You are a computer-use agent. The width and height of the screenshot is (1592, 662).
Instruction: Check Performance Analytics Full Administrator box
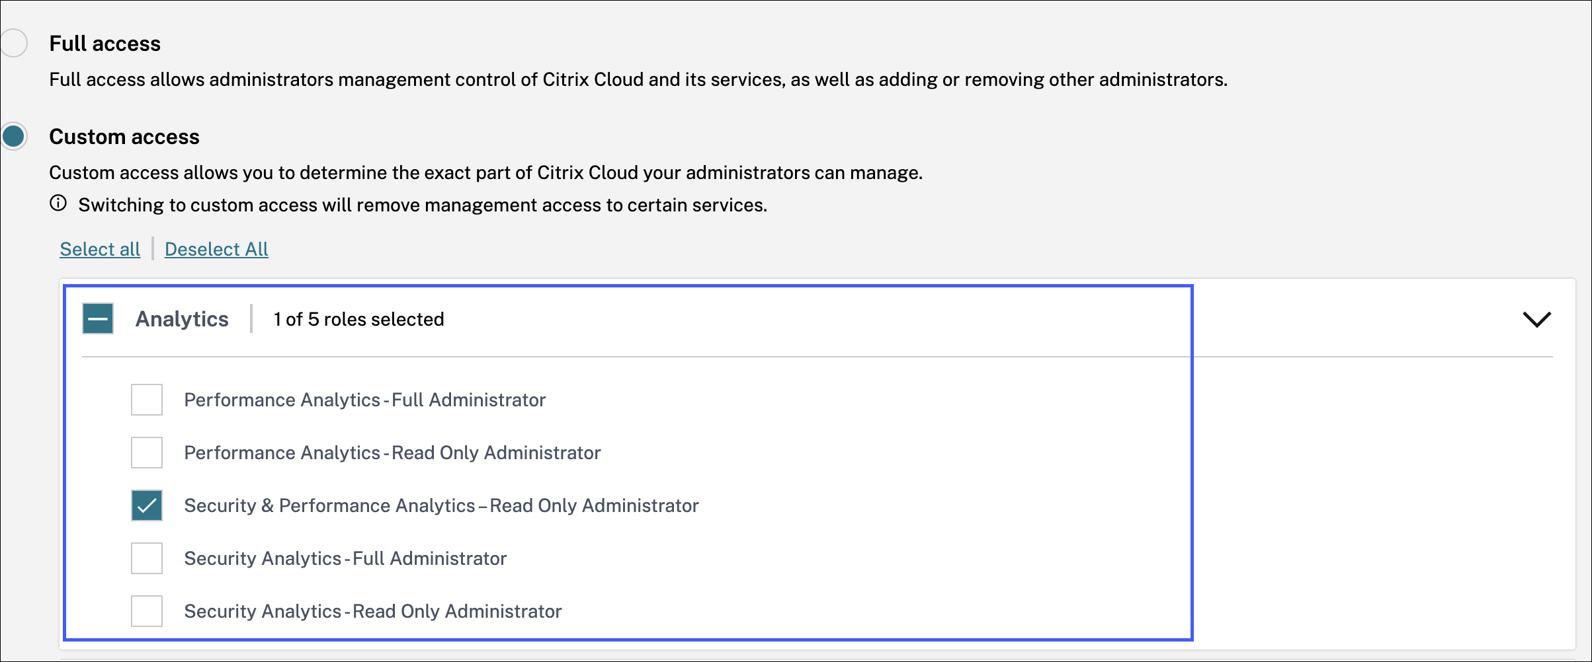pyautogui.click(x=147, y=400)
